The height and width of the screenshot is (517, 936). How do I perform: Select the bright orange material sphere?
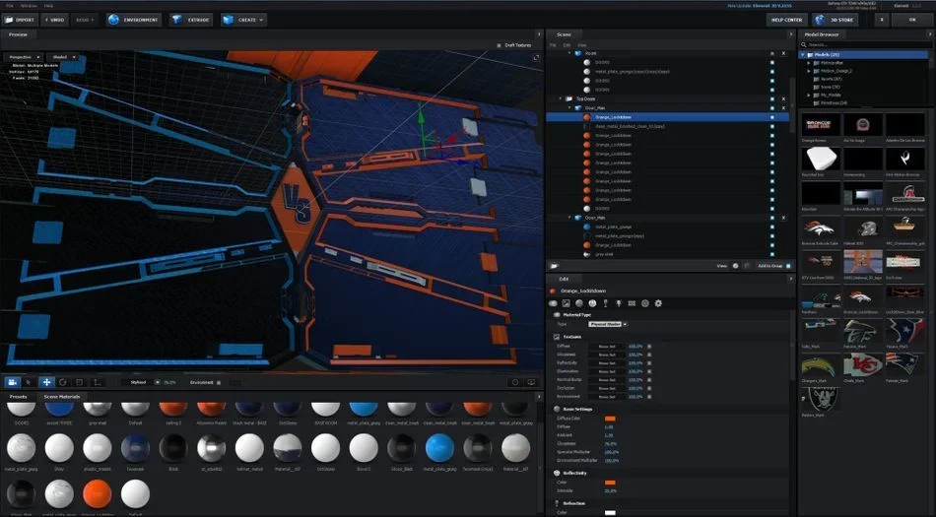point(97,494)
